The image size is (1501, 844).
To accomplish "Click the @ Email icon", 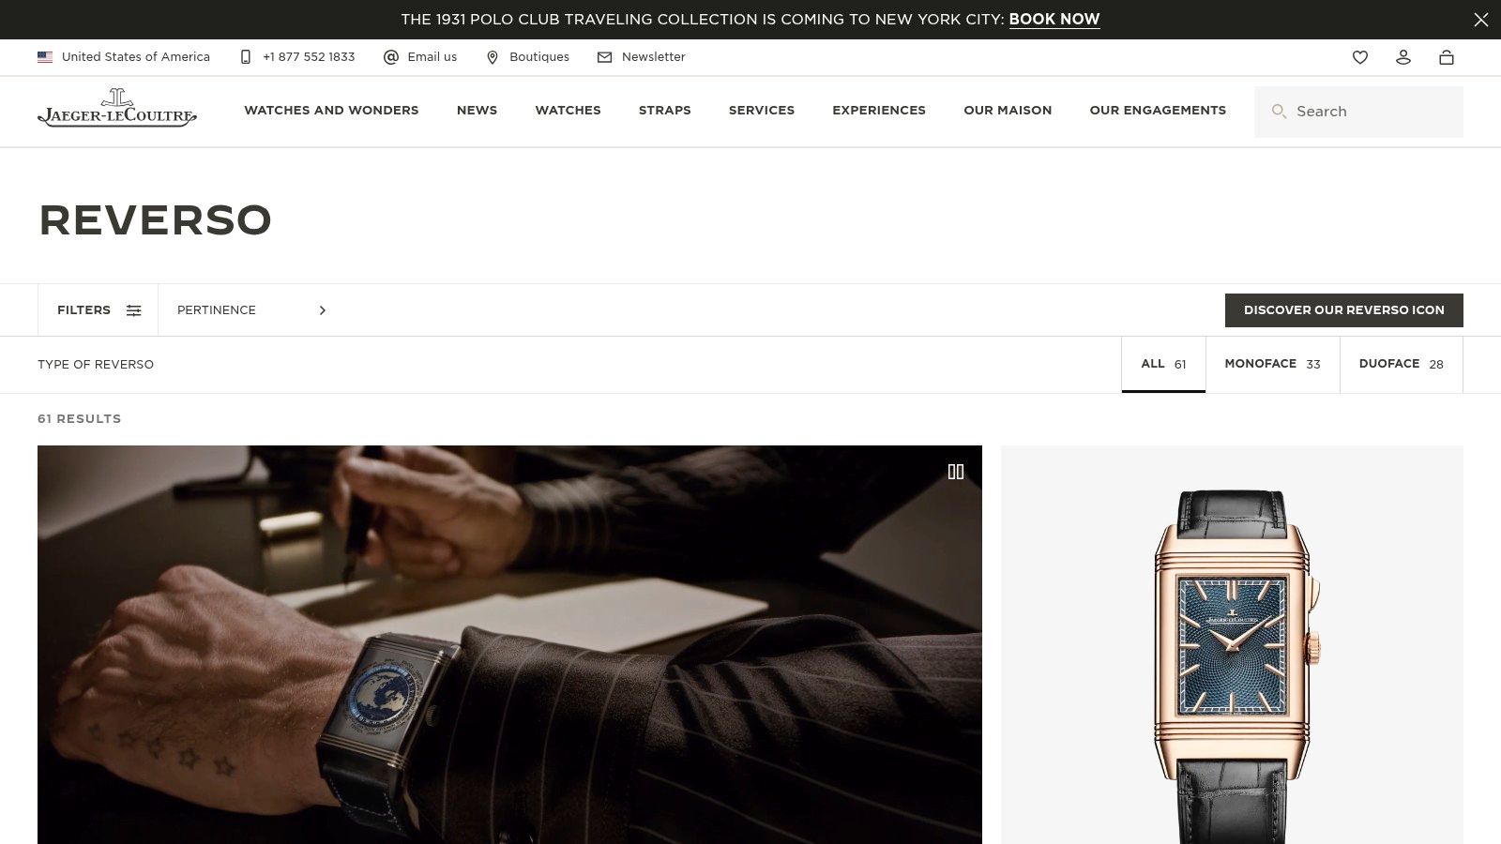I will 391,57.
